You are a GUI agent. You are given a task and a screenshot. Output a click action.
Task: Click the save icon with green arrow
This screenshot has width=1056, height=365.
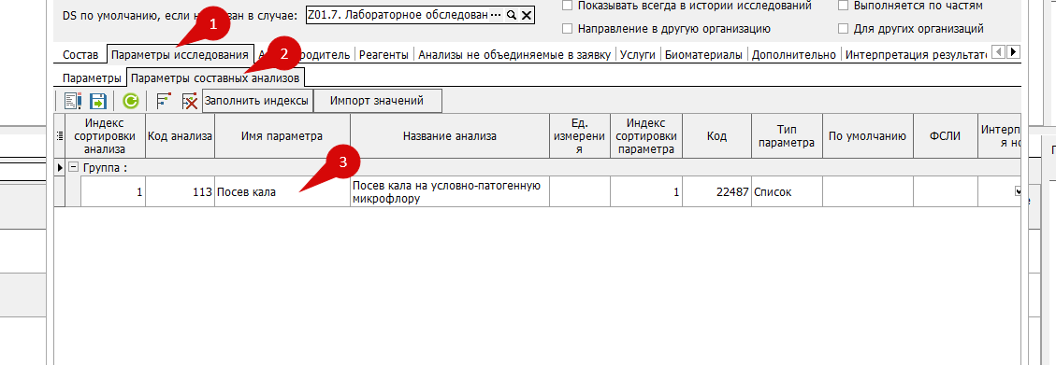click(x=98, y=101)
